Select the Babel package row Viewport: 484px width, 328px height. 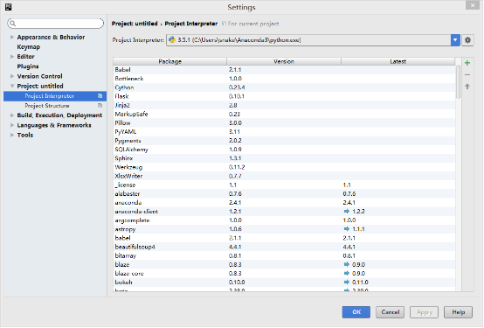pyautogui.click(x=284, y=70)
